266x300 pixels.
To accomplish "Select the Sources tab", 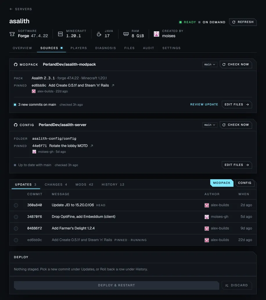I will (51, 48).
